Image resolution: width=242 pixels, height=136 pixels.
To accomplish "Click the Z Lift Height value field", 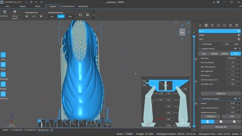I will (227, 44).
